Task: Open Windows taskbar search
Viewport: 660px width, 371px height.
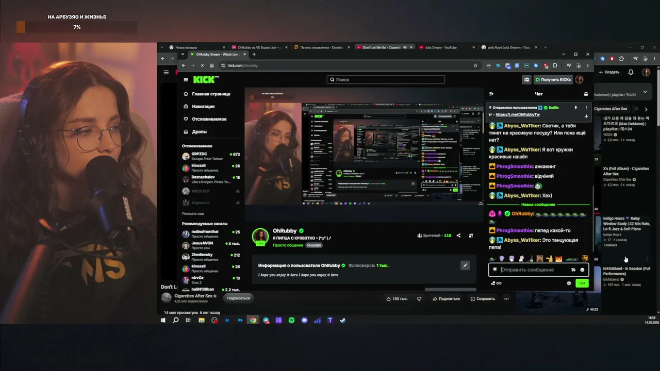Action: tap(175, 320)
